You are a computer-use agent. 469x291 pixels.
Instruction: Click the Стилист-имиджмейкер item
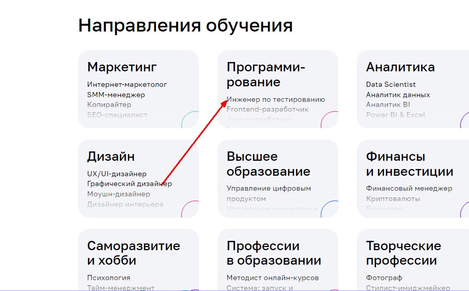click(x=408, y=288)
